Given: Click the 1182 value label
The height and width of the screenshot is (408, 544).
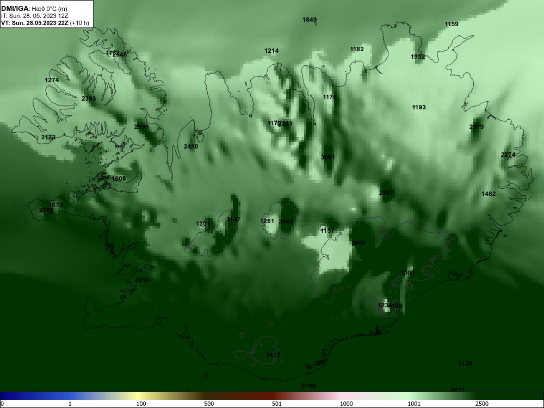Looking at the screenshot, I should click(357, 49).
